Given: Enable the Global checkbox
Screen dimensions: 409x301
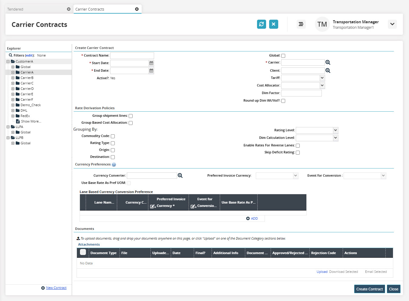Looking at the screenshot, I should coord(283,56).
